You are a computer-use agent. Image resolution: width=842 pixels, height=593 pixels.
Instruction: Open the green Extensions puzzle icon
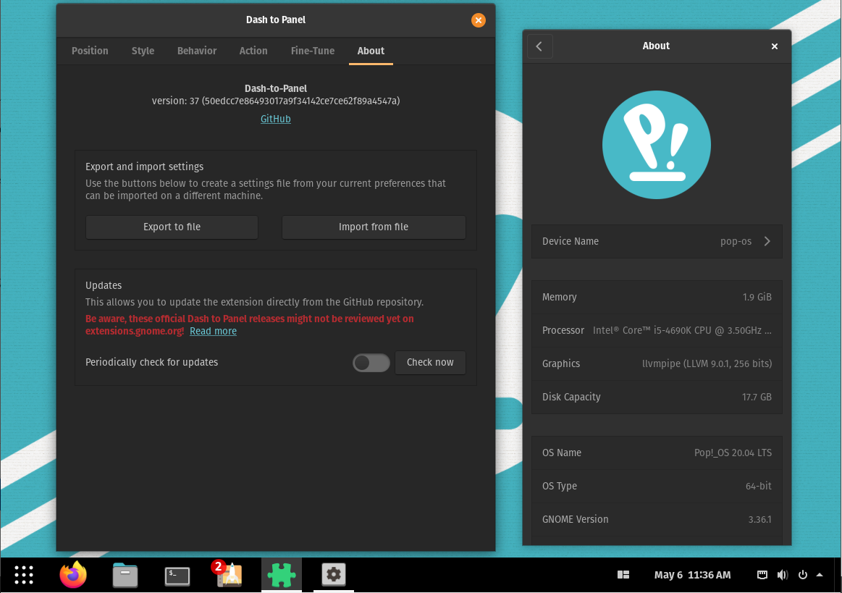(282, 576)
